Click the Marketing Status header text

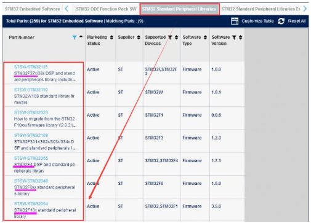(x=97, y=41)
